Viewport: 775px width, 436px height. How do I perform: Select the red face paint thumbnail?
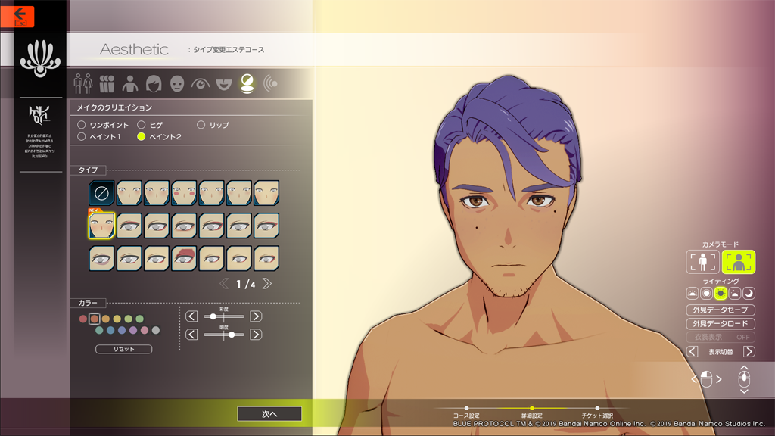(x=184, y=257)
